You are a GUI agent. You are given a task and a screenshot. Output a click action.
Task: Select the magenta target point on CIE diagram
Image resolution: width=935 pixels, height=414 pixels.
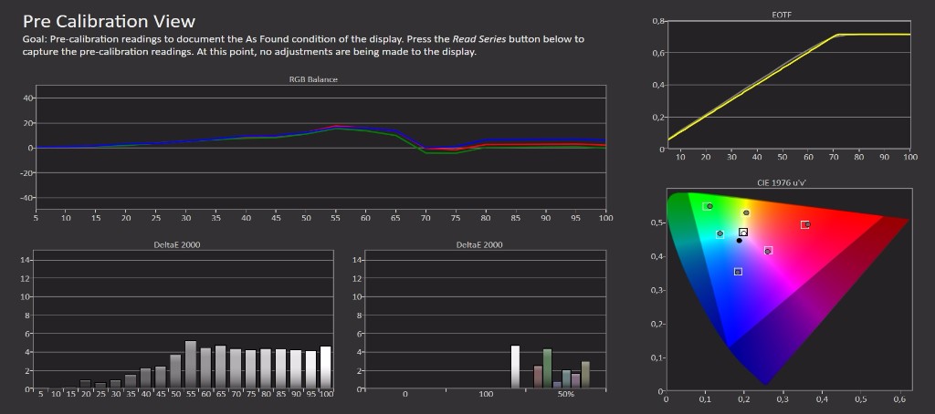pos(768,250)
